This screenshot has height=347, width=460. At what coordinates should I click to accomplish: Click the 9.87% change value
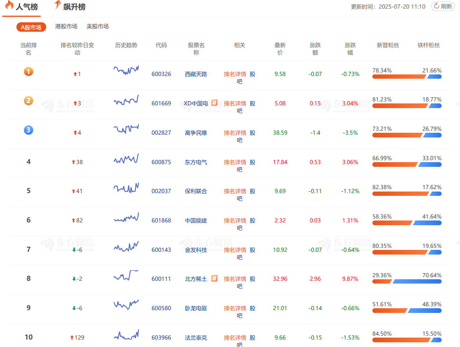[350, 279]
